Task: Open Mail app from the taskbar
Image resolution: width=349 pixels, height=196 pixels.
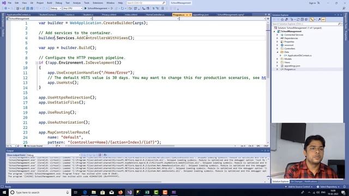Action: [x=111, y=192]
